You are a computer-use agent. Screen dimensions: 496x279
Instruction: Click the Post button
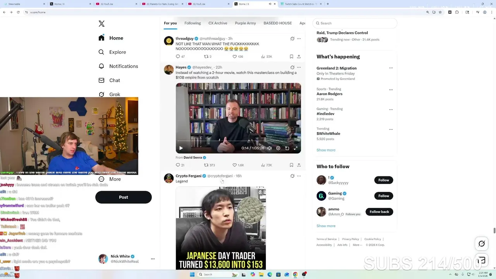pos(124,197)
